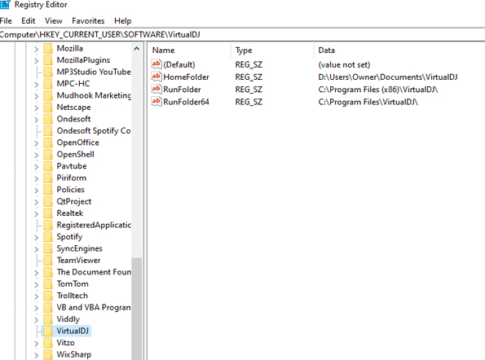The width and height of the screenshot is (485, 360).
Task: Expand the Ondesoft key
Action: (36, 119)
